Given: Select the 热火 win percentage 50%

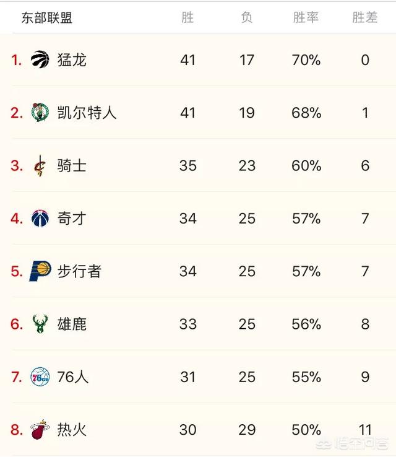Looking at the screenshot, I should pyautogui.click(x=306, y=430).
